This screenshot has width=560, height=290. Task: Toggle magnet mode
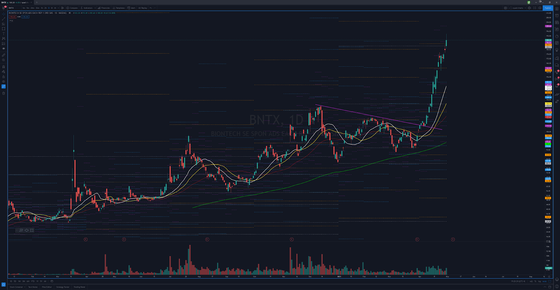tap(3, 67)
